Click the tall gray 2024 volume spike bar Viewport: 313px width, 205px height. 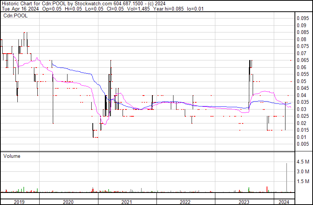coord(287,177)
